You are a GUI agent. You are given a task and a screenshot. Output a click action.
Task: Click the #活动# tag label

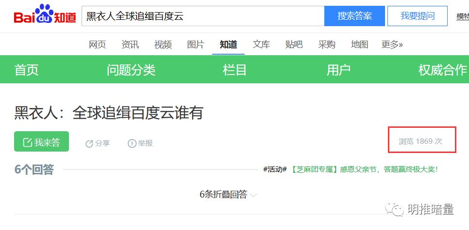275,169
